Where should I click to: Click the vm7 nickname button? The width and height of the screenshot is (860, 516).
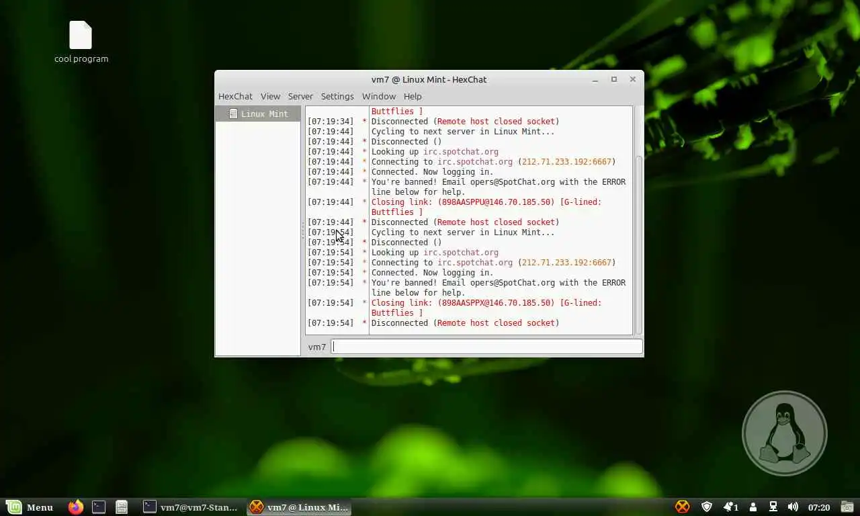click(x=317, y=347)
